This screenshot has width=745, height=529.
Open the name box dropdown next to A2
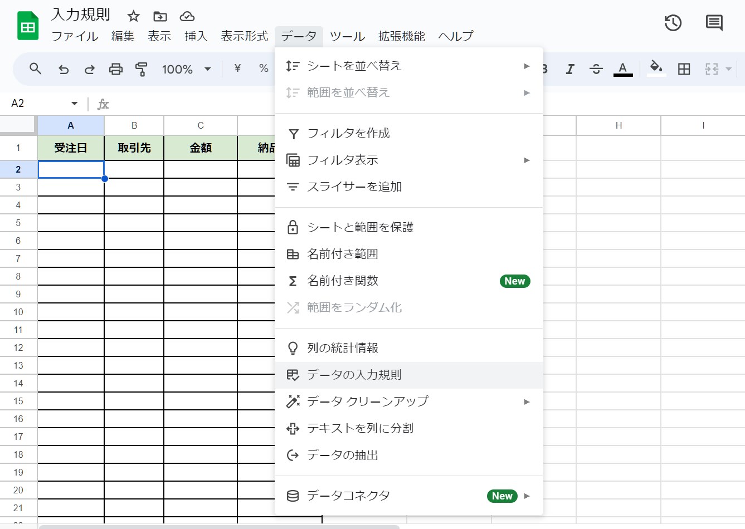pyautogui.click(x=73, y=103)
